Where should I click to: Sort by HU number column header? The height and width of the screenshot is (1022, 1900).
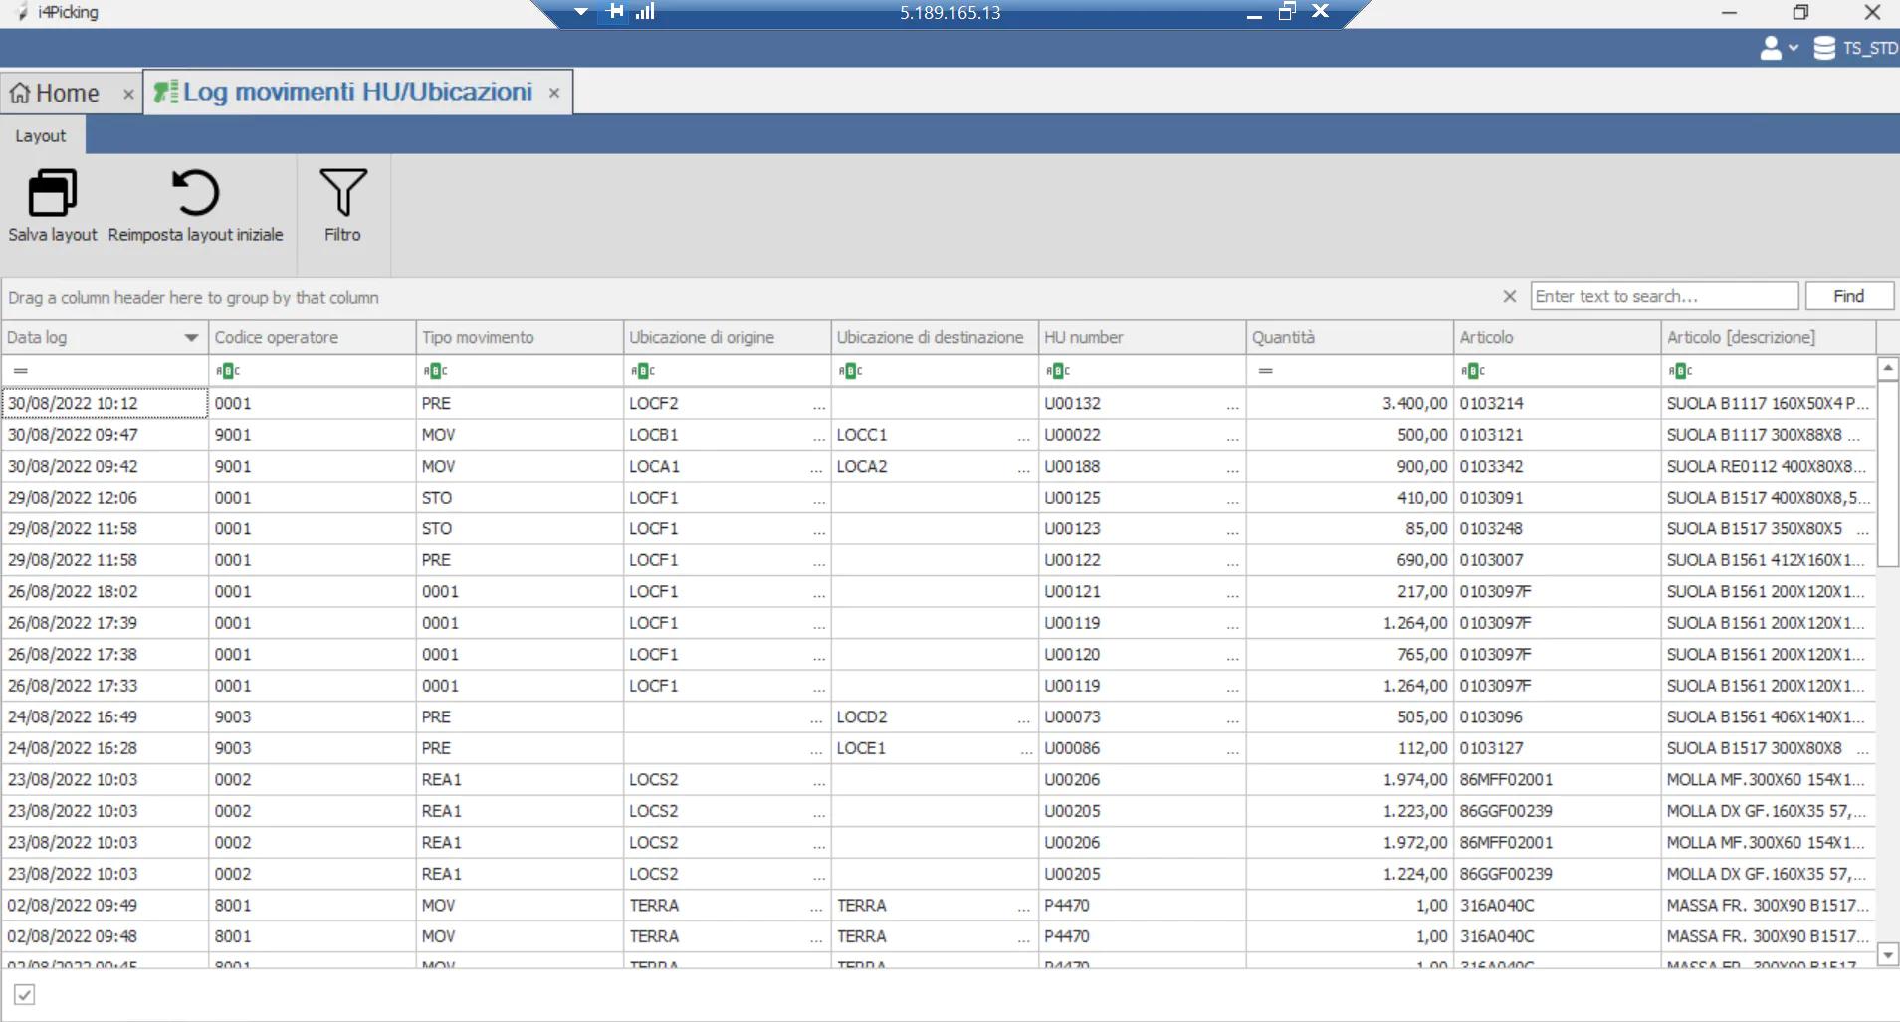(1142, 337)
